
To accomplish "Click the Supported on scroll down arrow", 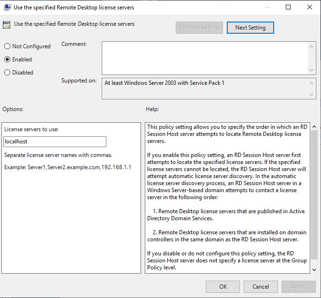I will [312, 95].
